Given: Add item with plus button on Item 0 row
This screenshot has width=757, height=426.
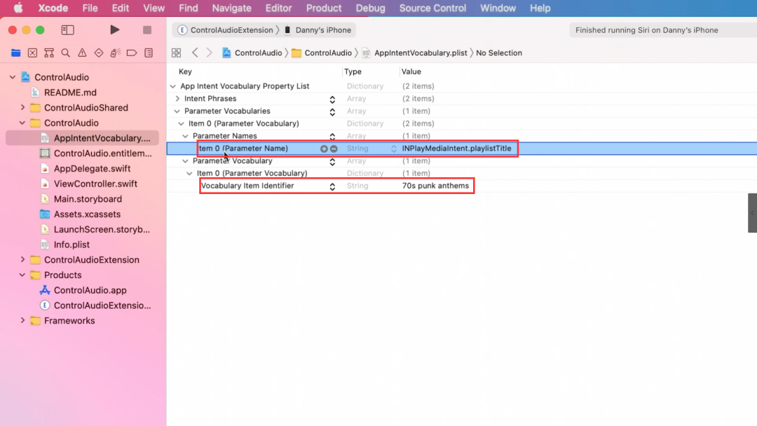Looking at the screenshot, I should click(x=324, y=149).
